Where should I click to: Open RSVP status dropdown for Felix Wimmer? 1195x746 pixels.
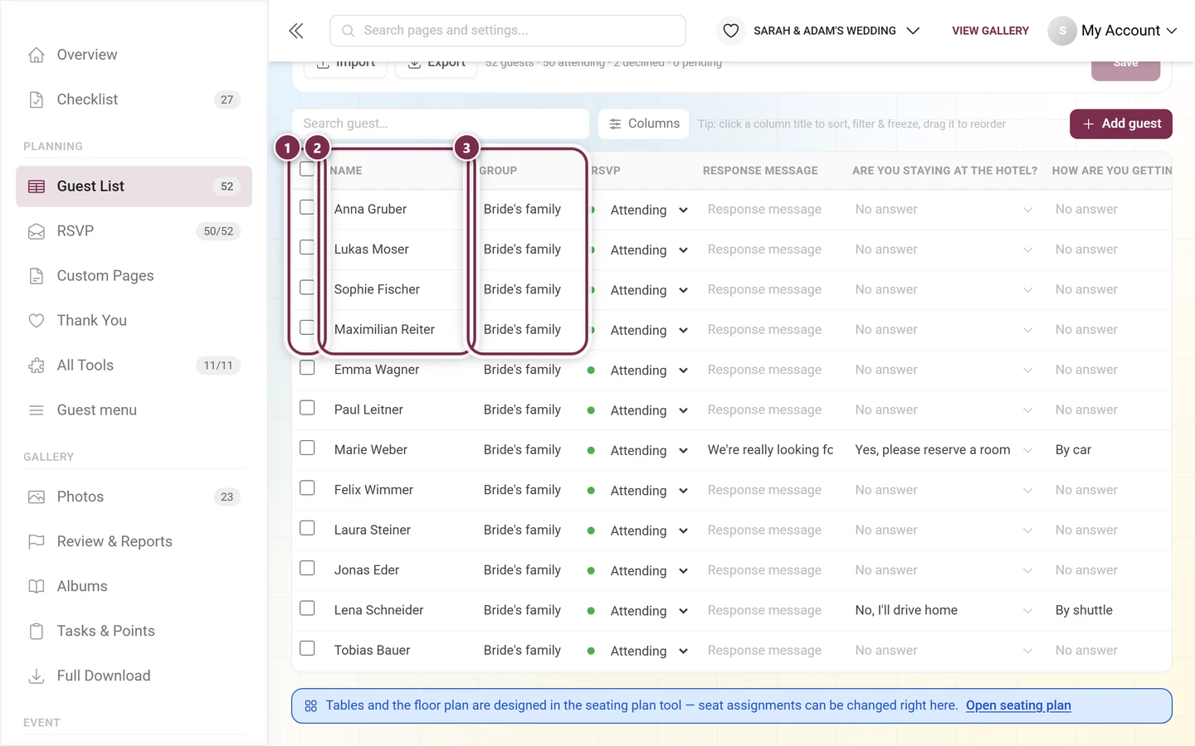coord(649,491)
